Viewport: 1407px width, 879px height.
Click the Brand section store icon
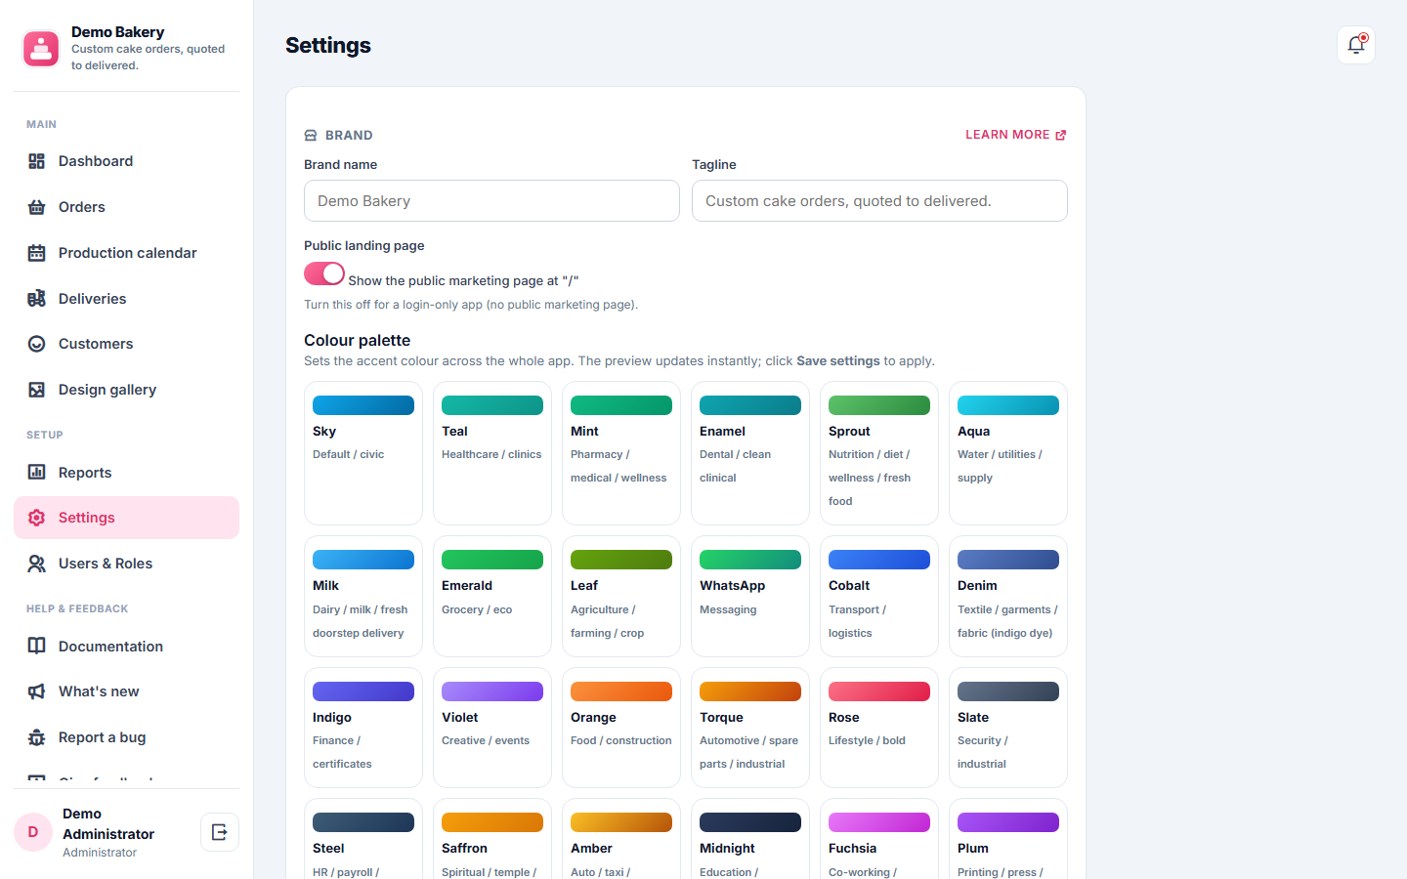311,136
